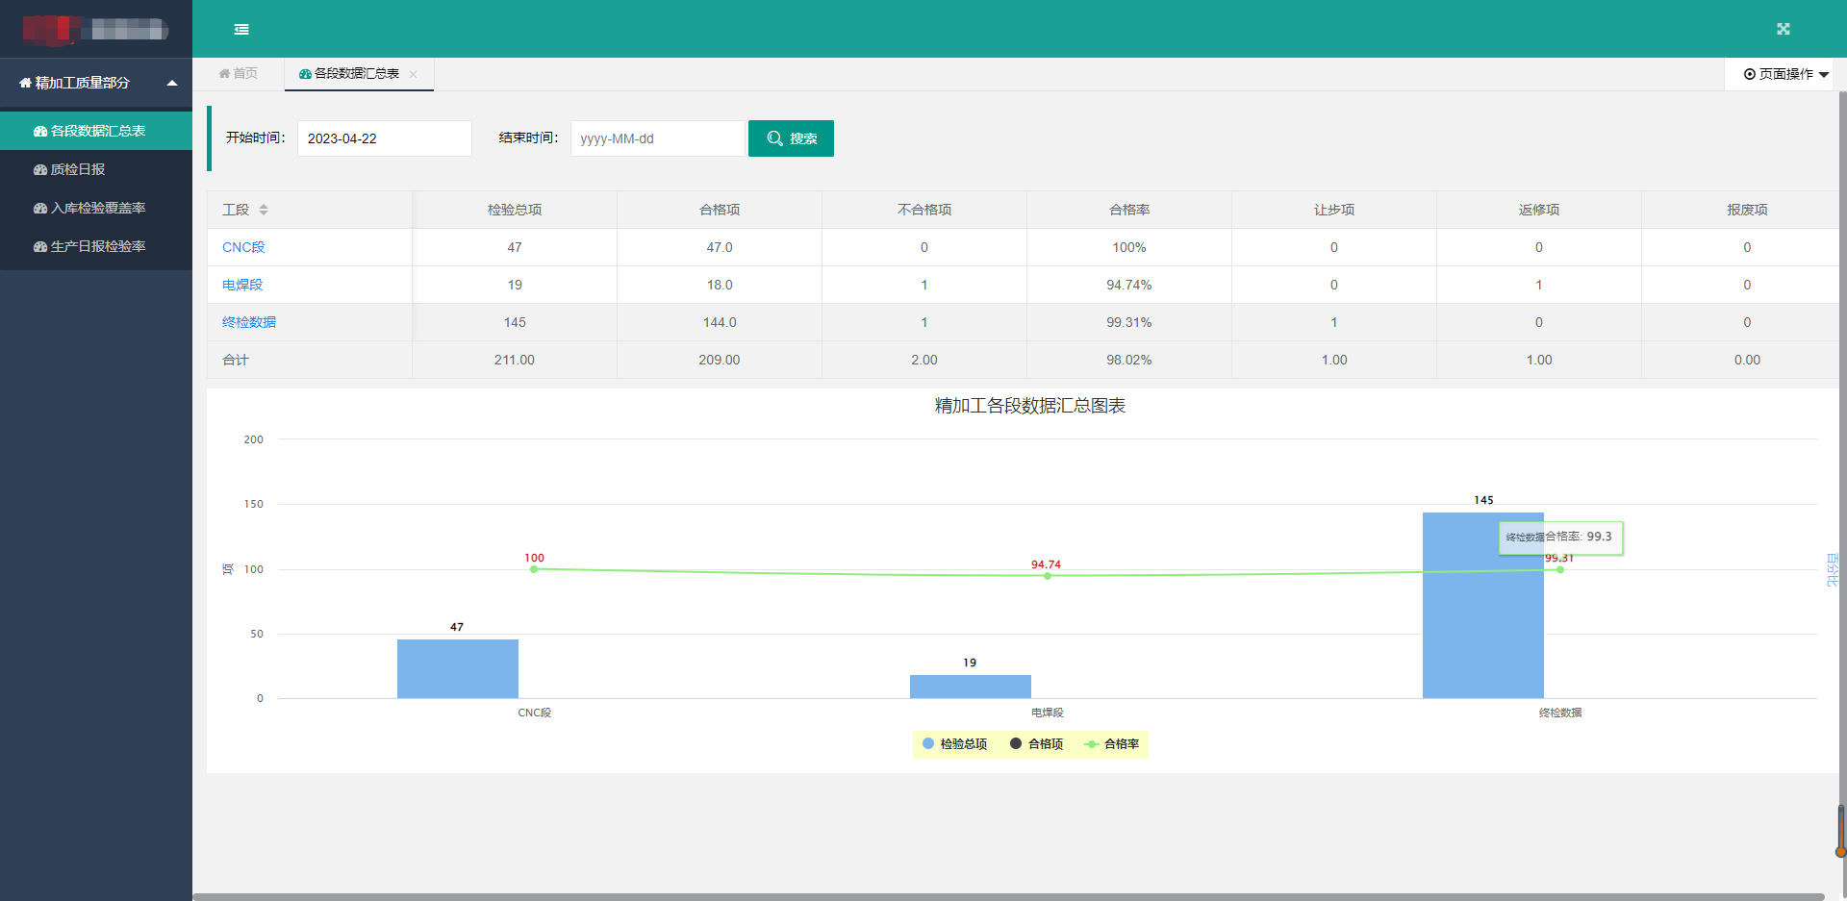
Task: Click the 99.31% cell in 终检数据 row
Action: click(1129, 322)
